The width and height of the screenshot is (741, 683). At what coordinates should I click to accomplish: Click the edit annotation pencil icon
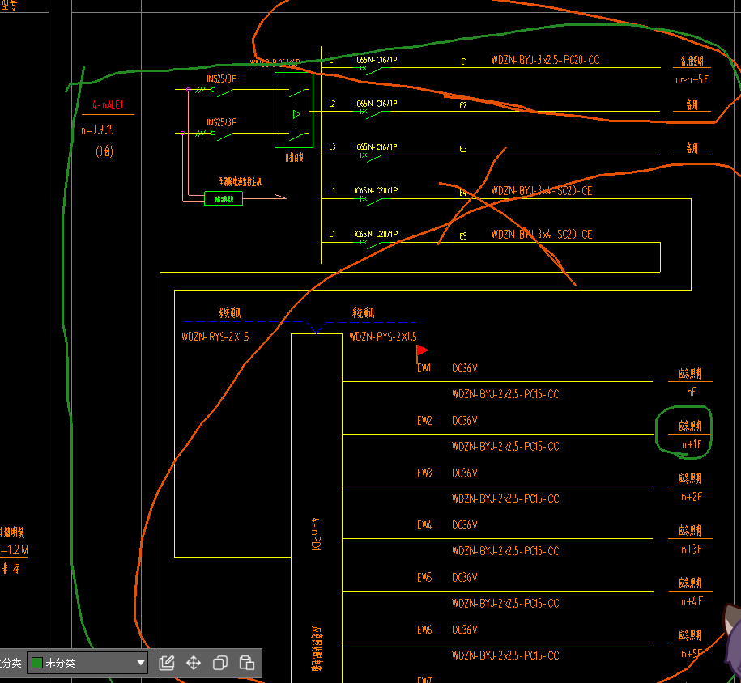tap(167, 663)
